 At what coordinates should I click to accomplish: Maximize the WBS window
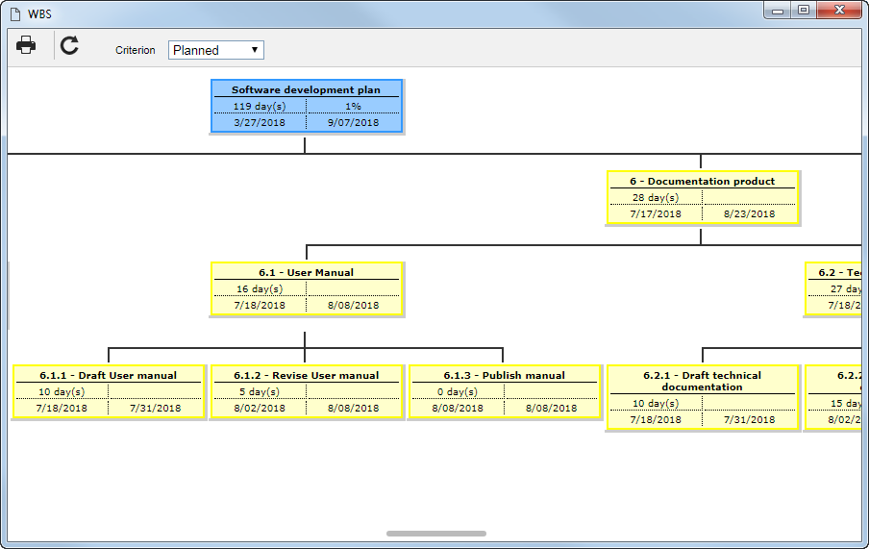click(803, 11)
